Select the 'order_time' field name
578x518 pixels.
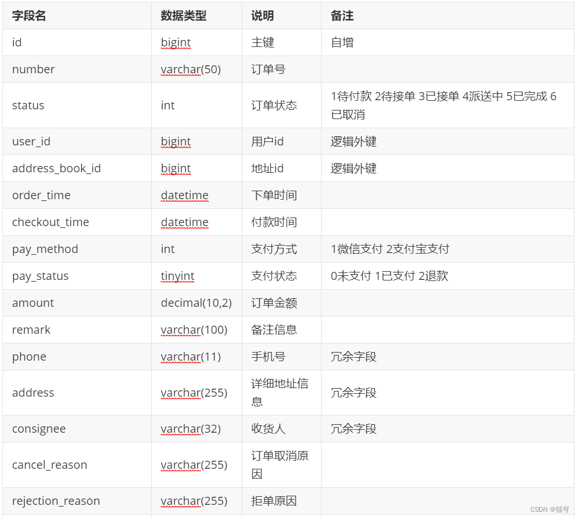point(41,195)
